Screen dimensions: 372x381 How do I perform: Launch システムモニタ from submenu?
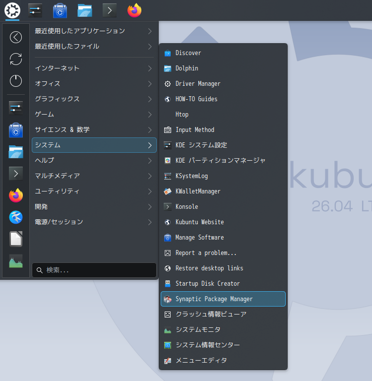point(223,329)
